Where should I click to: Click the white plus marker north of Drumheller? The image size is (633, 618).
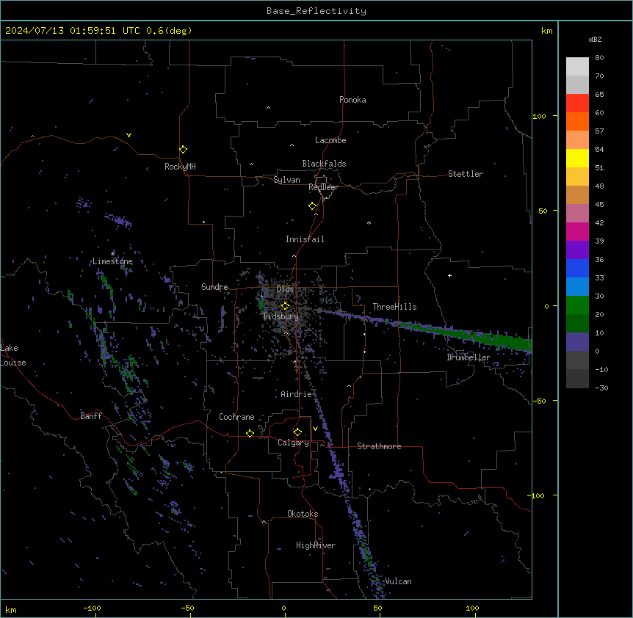click(449, 275)
